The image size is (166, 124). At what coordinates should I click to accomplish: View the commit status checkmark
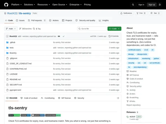click(x=63, y=36)
